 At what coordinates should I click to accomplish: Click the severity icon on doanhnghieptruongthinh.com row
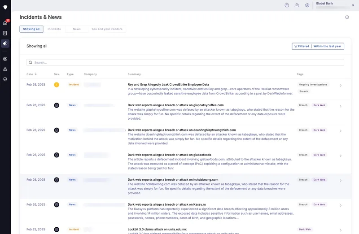(x=57, y=130)
